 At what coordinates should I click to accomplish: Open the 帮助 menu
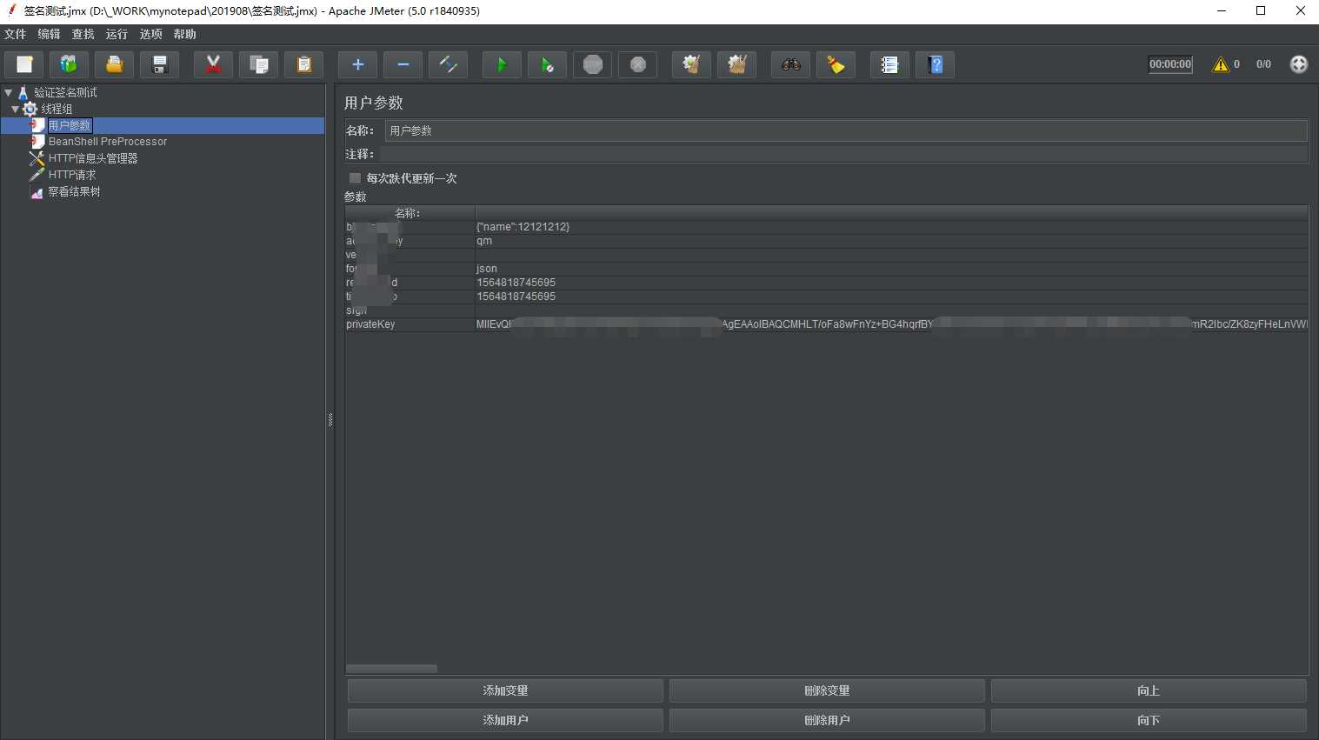click(x=185, y=34)
